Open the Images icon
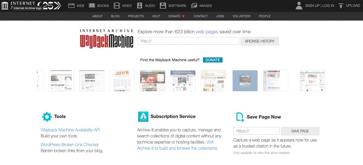 [194, 6]
